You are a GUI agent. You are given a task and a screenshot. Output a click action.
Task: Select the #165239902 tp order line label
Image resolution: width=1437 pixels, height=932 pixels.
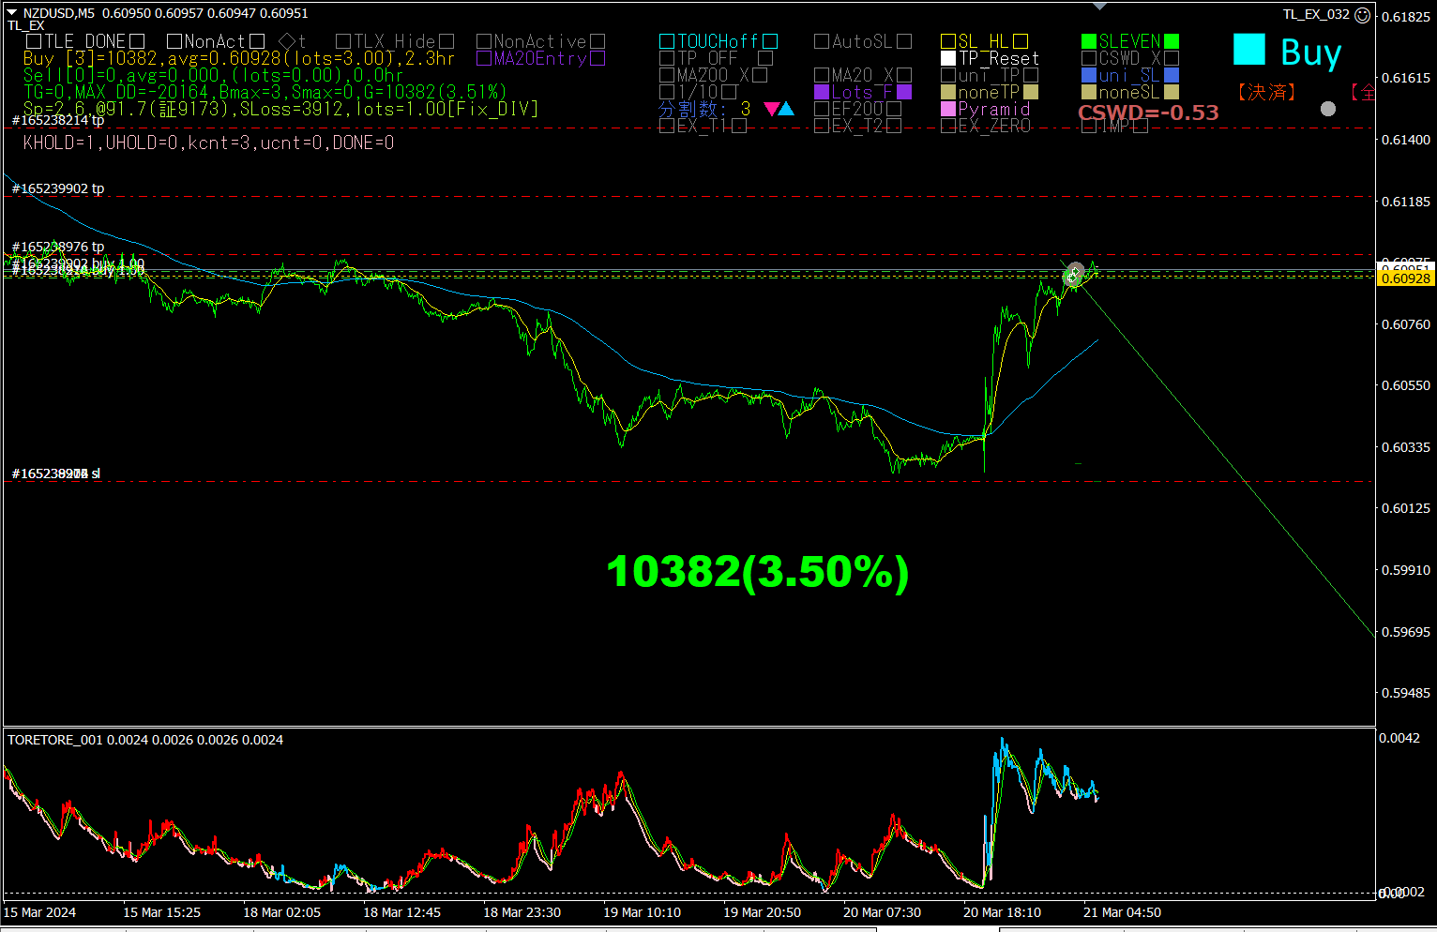click(58, 188)
